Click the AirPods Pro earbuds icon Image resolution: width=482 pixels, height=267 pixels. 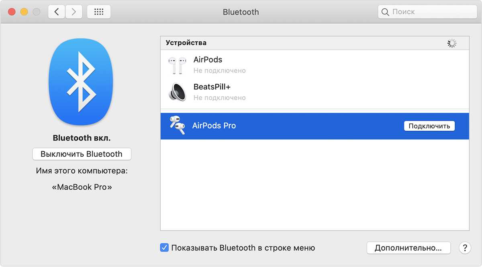[x=177, y=125]
